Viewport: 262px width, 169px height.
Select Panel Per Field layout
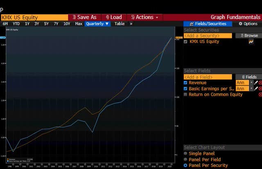click(185, 159)
